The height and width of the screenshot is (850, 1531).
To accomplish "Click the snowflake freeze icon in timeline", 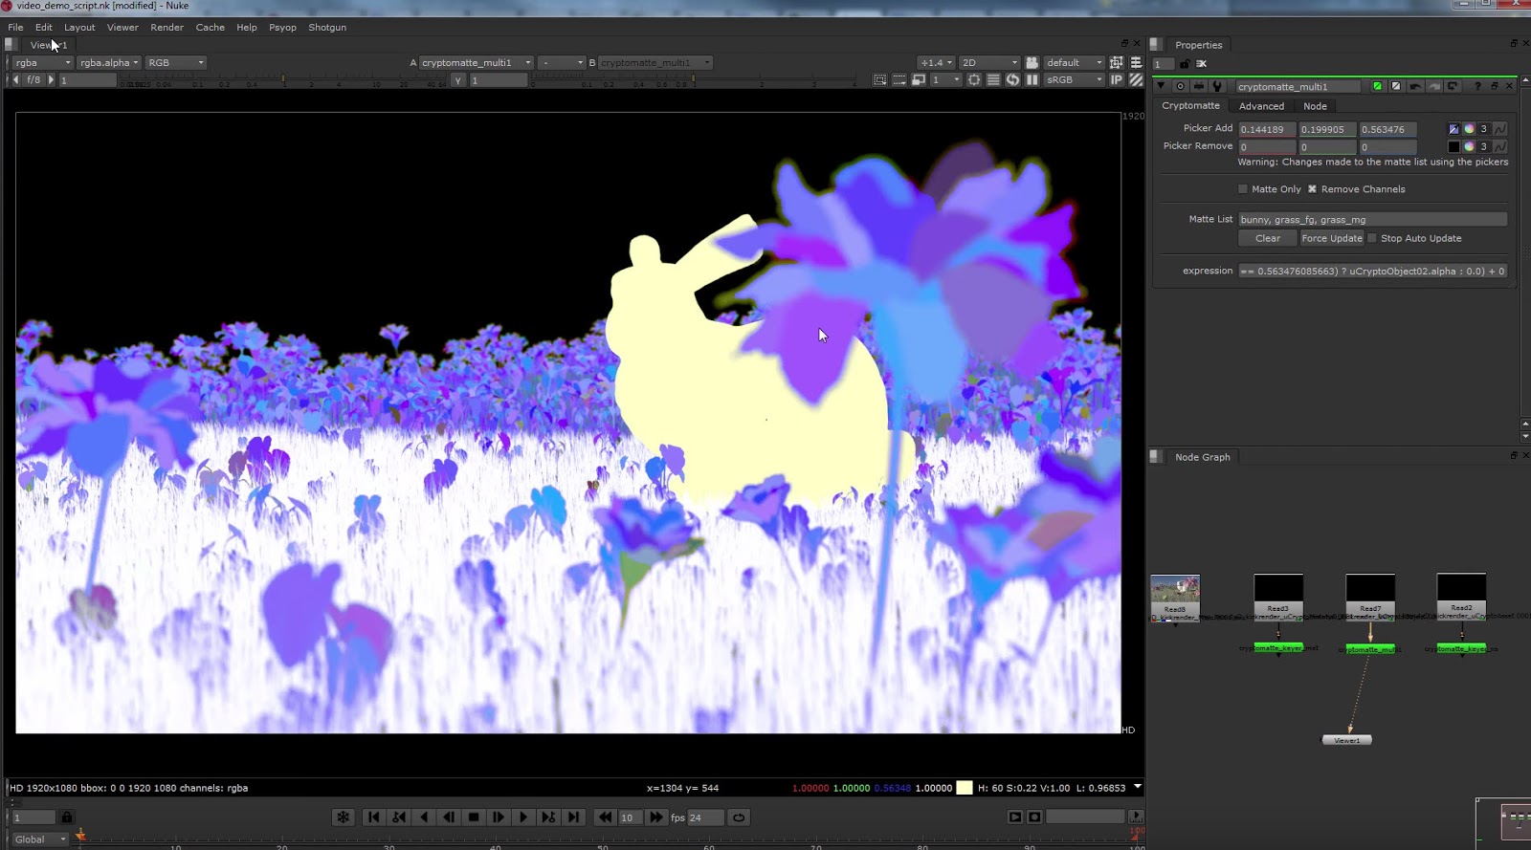I will click(343, 817).
